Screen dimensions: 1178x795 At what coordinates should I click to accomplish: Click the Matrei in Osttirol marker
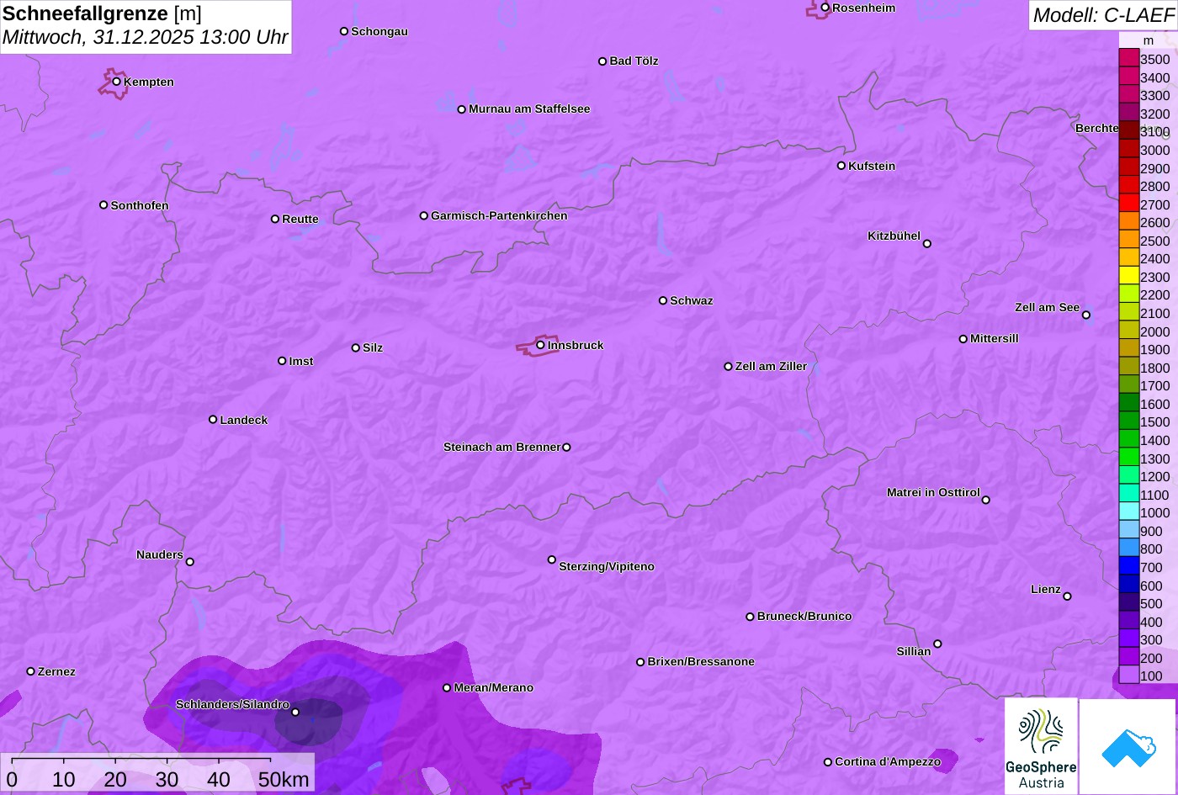986,500
